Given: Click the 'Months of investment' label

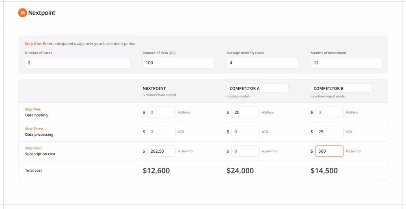Looking at the screenshot, I should click(328, 53).
